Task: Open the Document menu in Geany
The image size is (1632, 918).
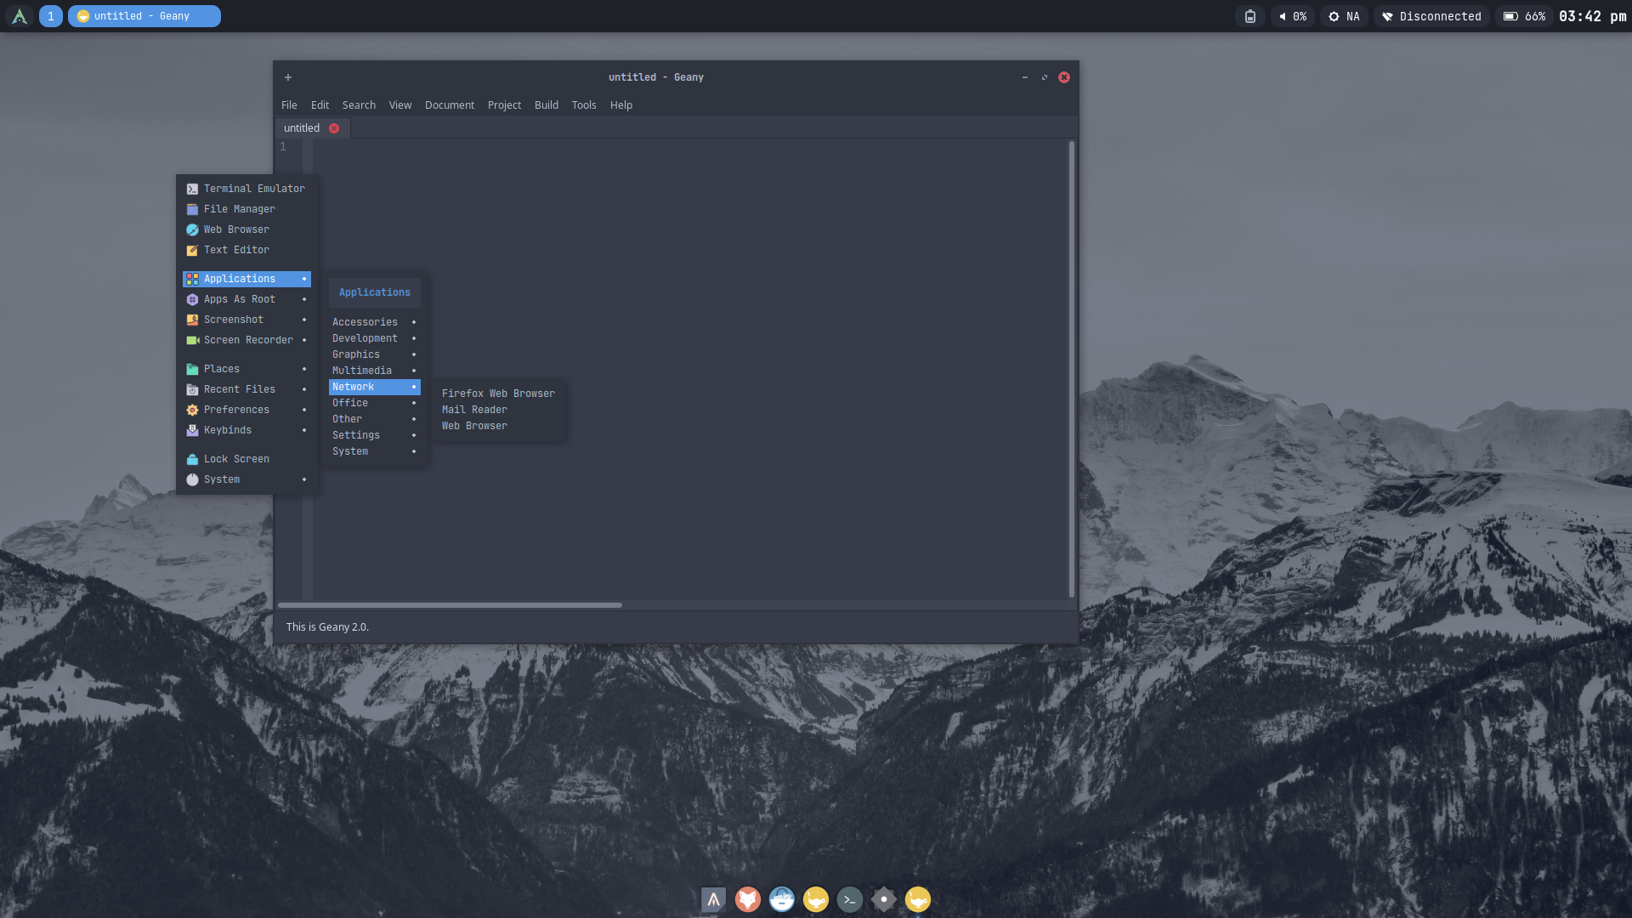Action: 450,105
